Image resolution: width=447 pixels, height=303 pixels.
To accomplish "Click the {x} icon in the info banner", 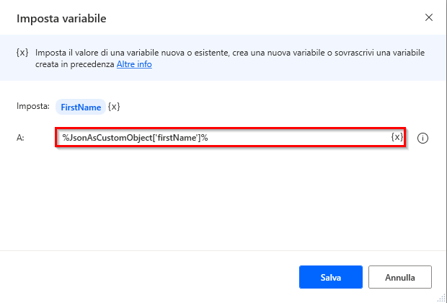I will click(22, 53).
